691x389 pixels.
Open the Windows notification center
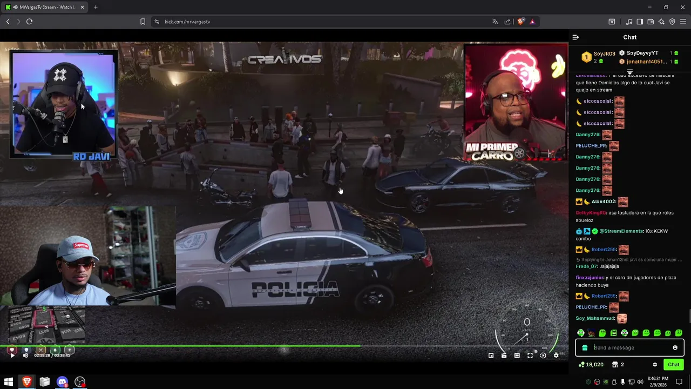tap(679, 382)
